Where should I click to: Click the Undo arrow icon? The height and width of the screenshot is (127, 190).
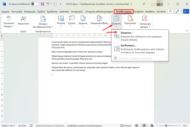[x=48, y=4]
